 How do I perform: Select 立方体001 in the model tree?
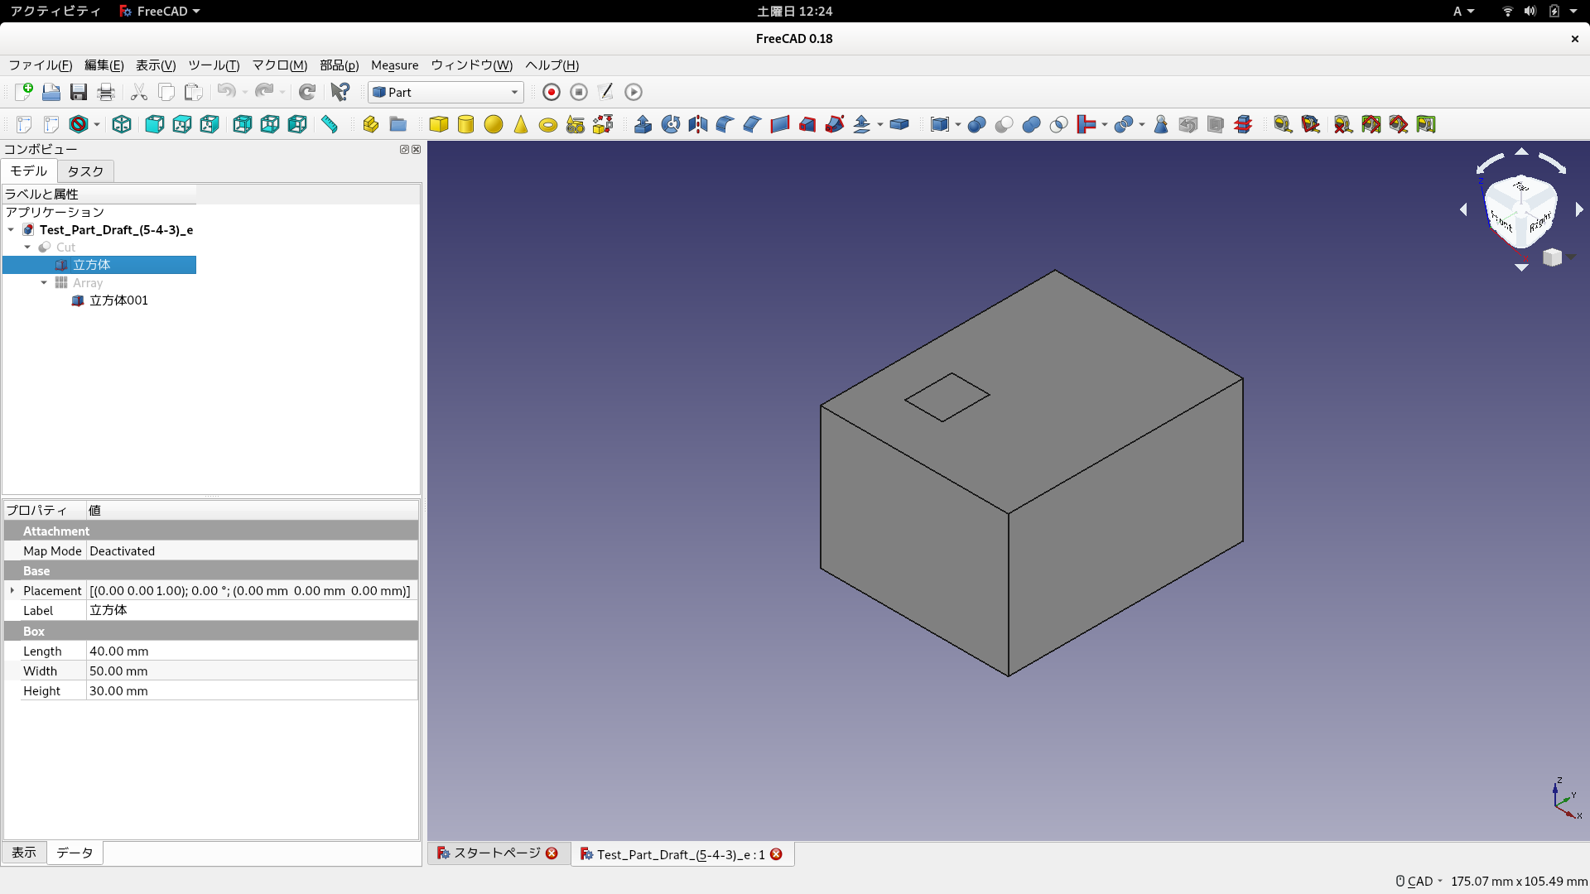[x=118, y=300]
